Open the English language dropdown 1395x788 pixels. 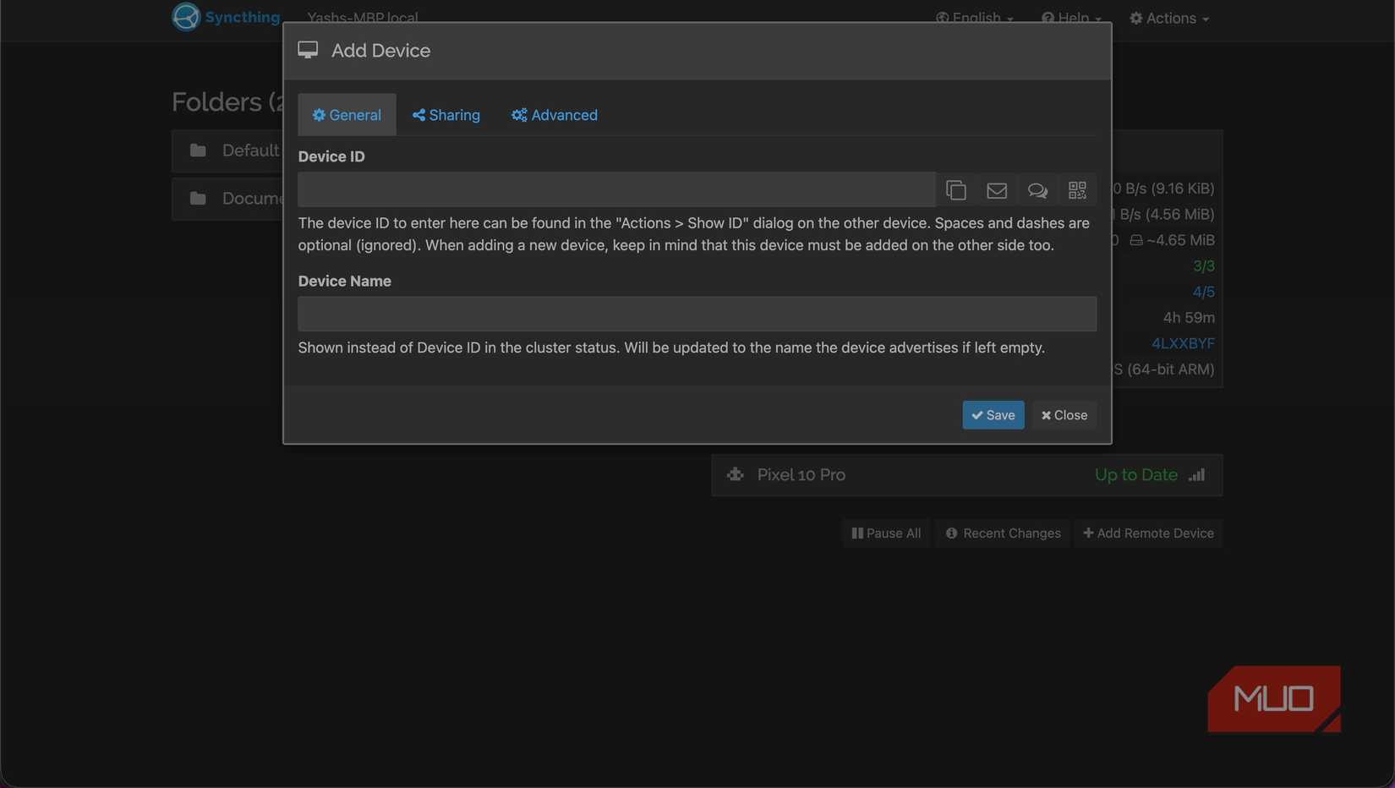coord(975,18)
